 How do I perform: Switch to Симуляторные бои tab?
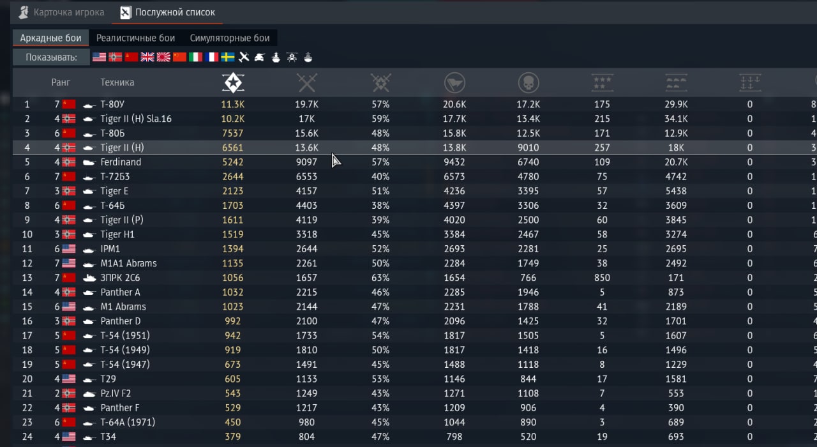(x=230, y=38)
